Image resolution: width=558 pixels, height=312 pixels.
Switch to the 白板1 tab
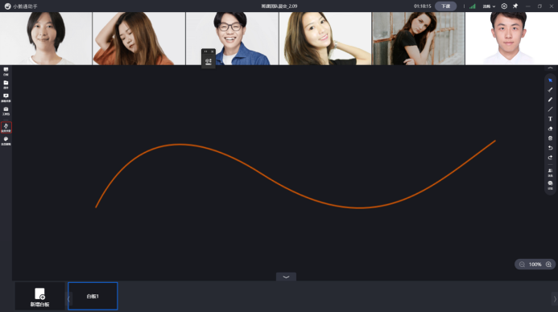[93, 296]
